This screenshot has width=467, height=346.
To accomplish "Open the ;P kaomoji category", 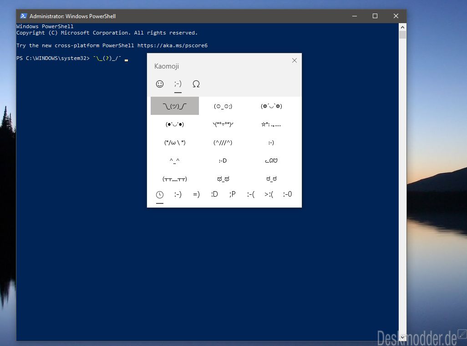I will 233,194.
